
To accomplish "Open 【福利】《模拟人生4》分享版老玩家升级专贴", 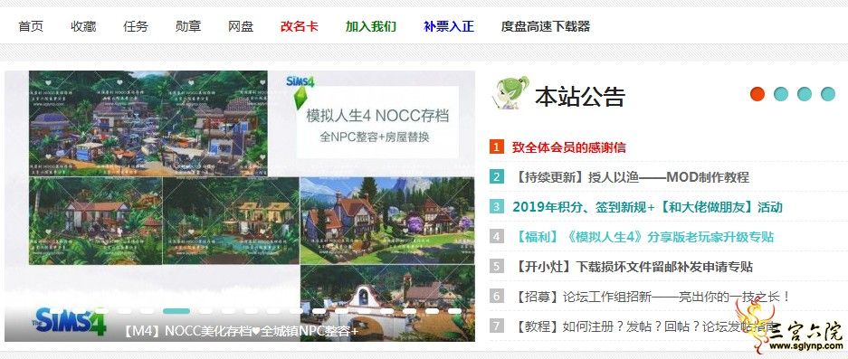I will click(x=643, y=237).
